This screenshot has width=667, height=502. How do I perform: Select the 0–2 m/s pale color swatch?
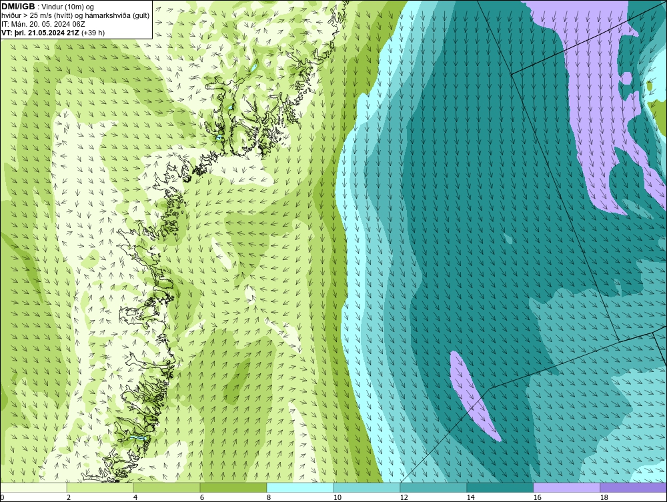33,487
